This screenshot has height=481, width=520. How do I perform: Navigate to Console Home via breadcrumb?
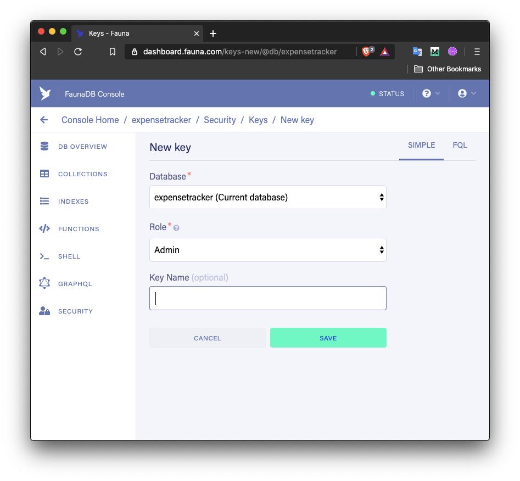[90, 120]
